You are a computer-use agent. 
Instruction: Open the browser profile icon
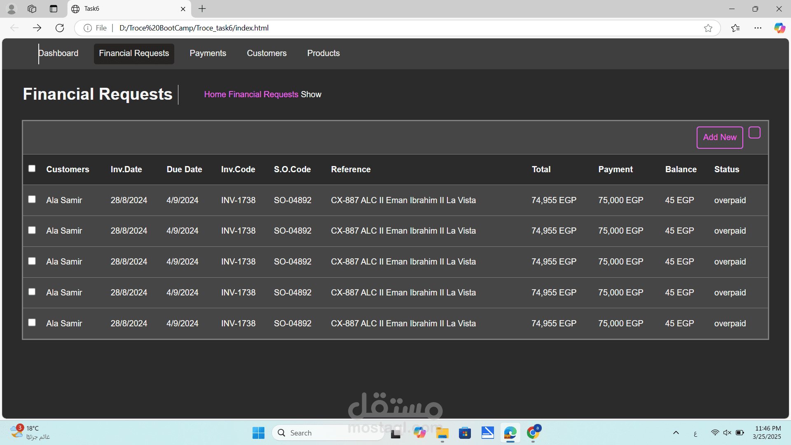(x=12, y=9)
